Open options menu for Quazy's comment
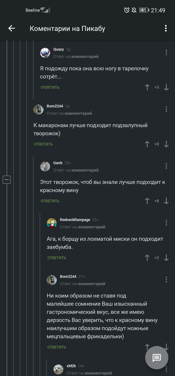This screenshot has height=376, width=175. (166, 52)
